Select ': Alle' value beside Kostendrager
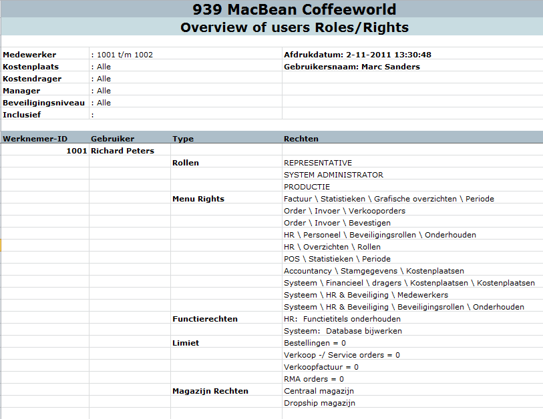This screenshot has height=419, width=543. coord(101,79)
